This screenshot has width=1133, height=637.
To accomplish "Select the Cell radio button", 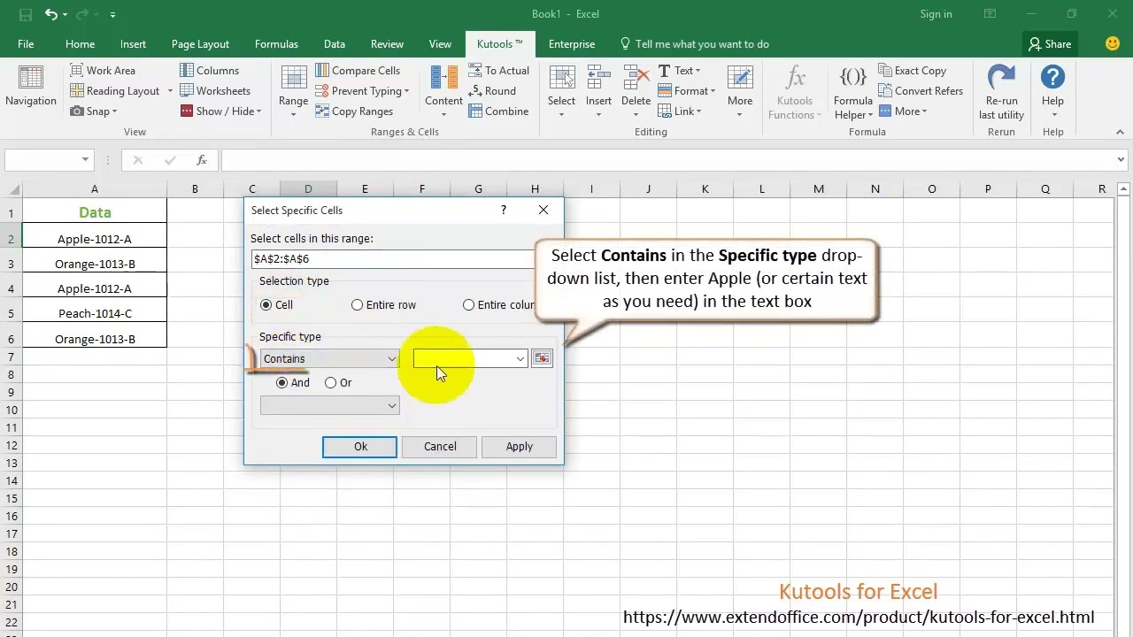I will click(x=266, y=305).
